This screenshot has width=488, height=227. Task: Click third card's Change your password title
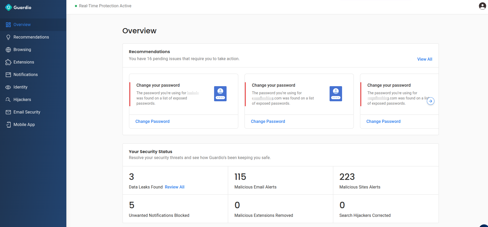point(389,85)
